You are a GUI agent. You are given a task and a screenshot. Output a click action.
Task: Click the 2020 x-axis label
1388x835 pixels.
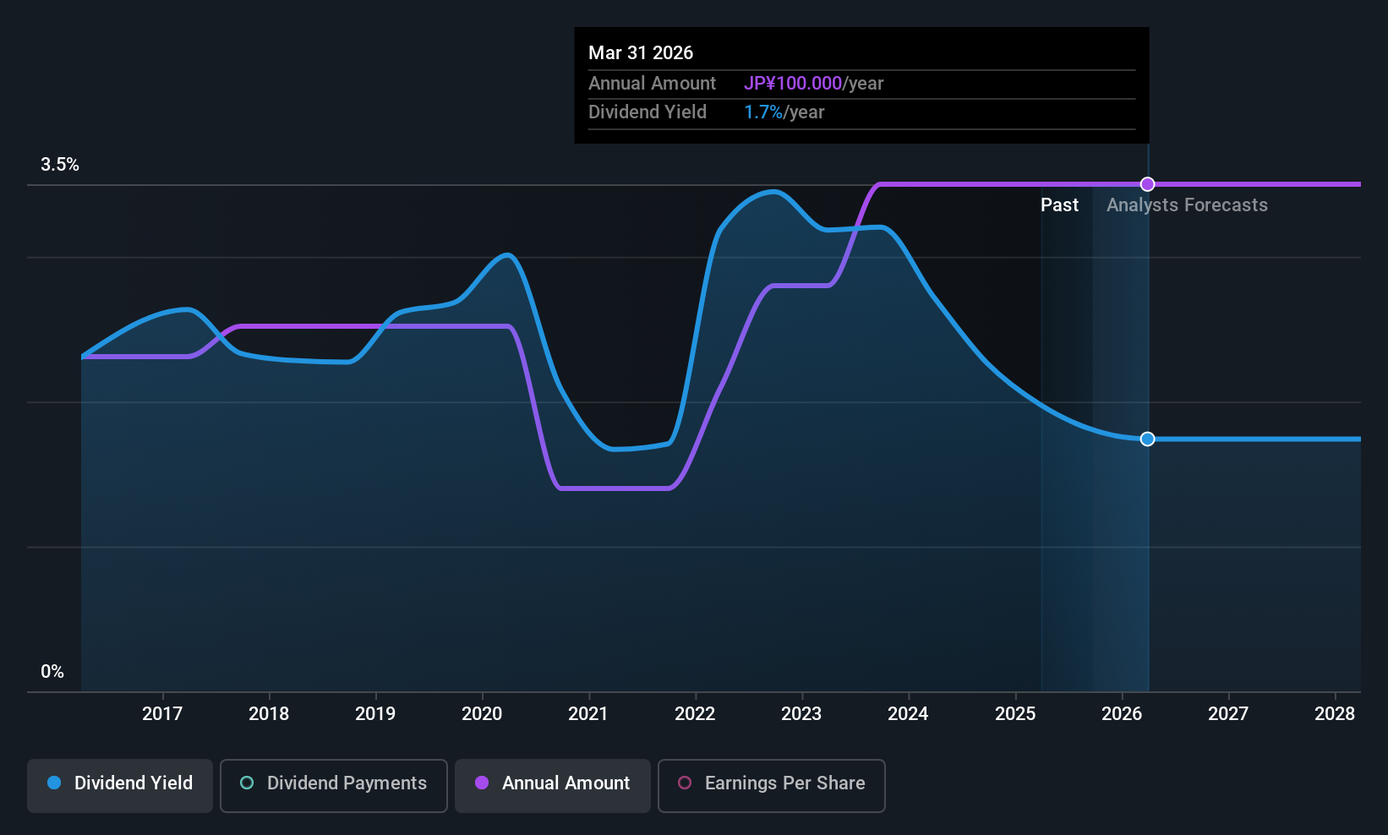coord(482,714)
